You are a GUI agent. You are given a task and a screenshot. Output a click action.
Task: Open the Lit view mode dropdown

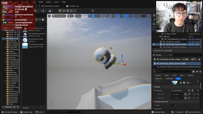click(70, 16)
